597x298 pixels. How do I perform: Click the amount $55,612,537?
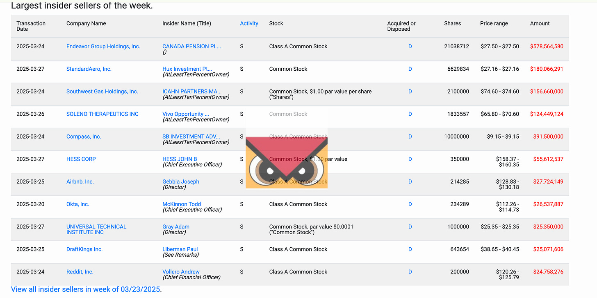(x=548, y=159)
